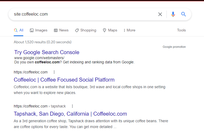Clear the search query with the X icon
The width and height of the screenshot is (204, 132).
[x=160, y=14]
